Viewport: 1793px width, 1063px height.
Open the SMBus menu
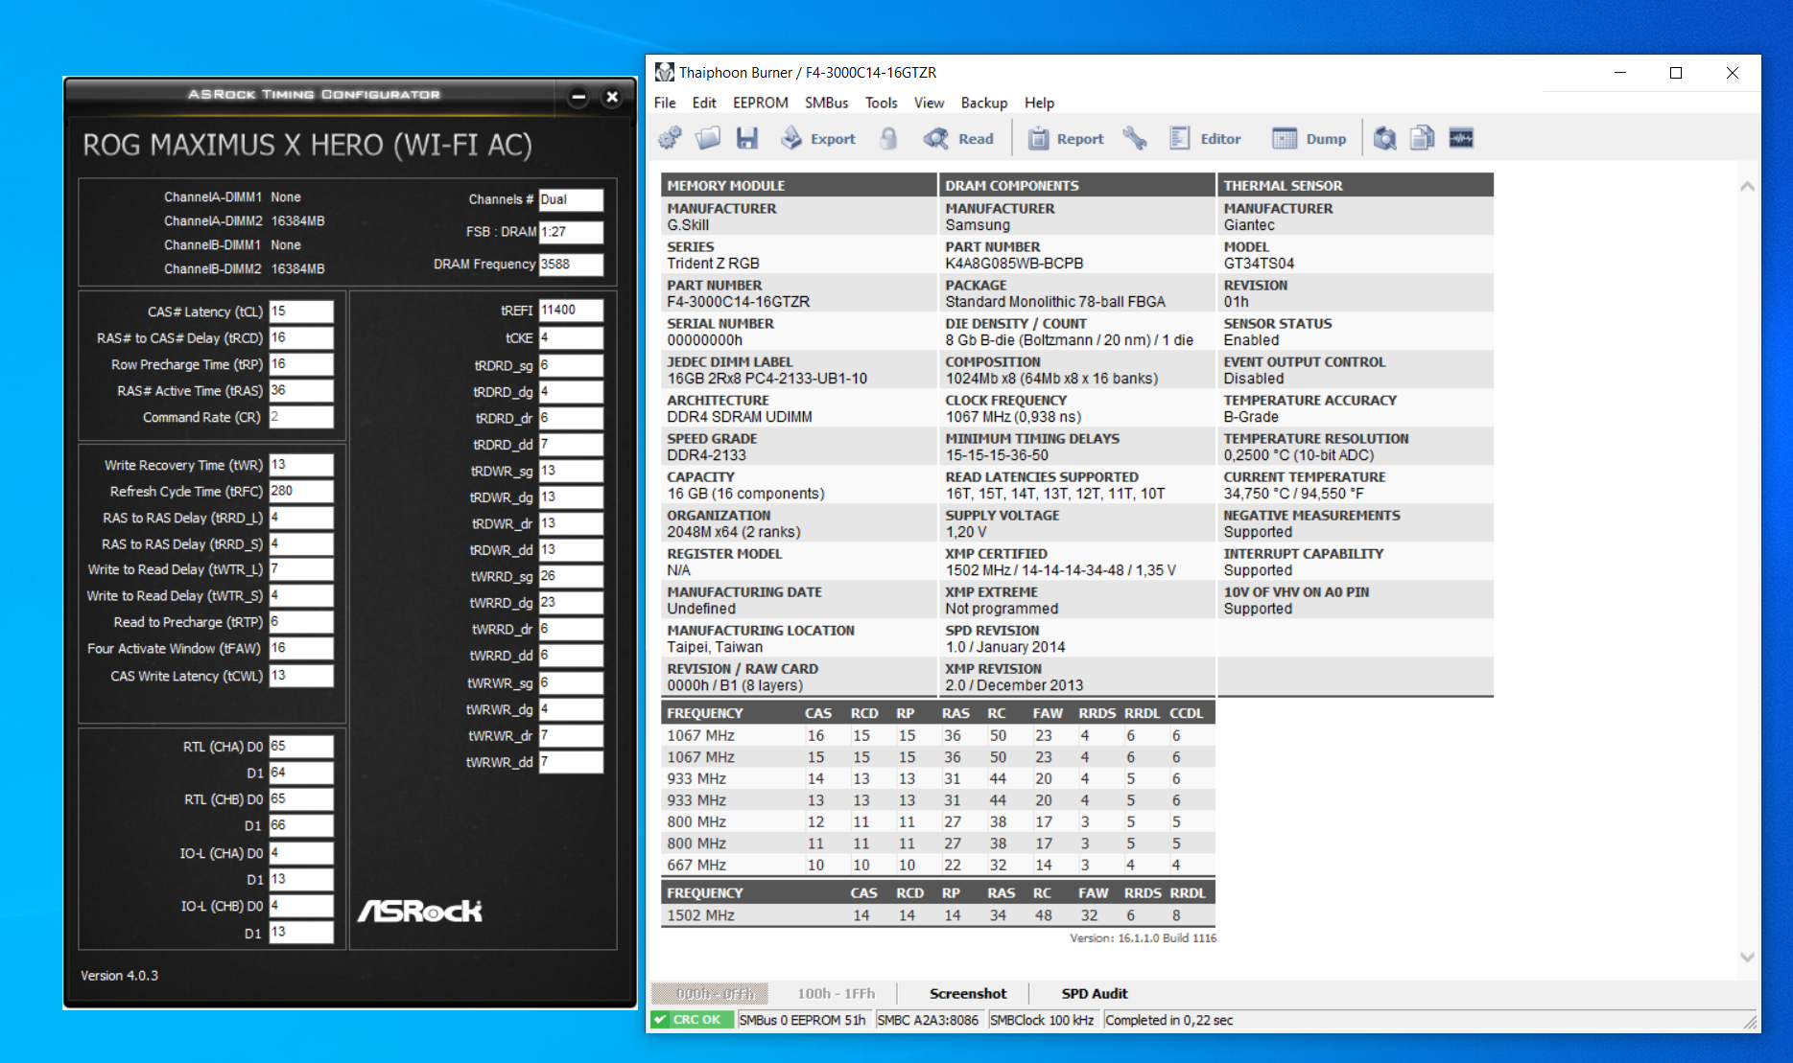pos(826,103)
